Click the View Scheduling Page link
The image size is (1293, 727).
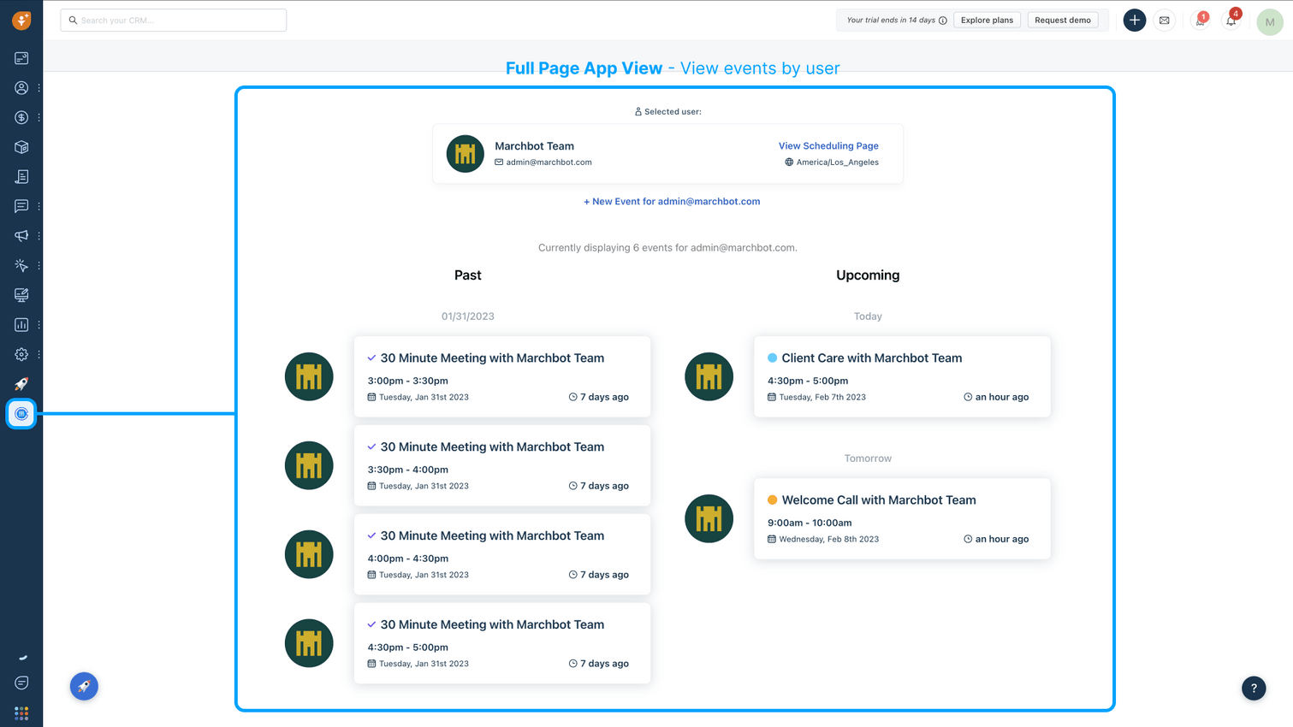click(828, 145)
